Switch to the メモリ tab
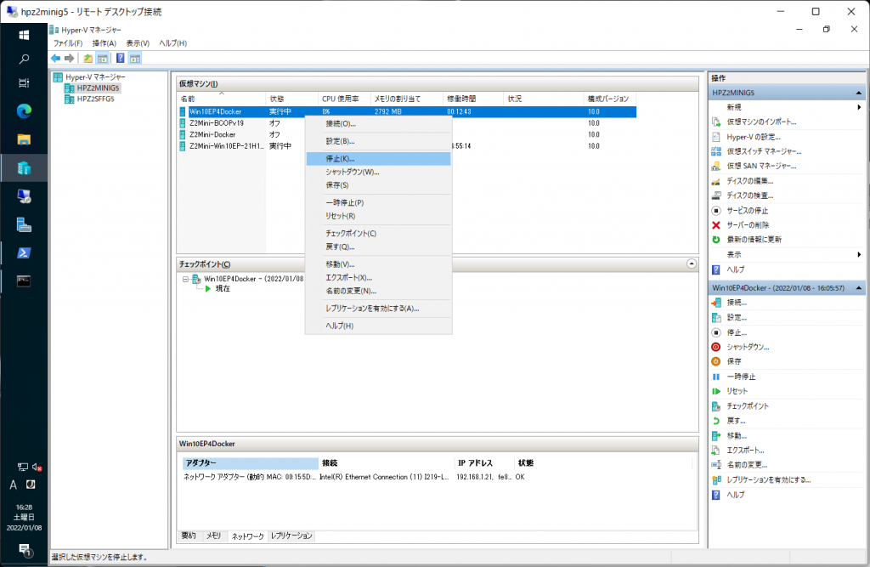 tap(213, 536)
